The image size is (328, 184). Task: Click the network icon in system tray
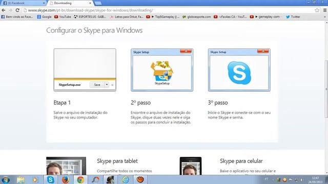click(x=296, y=180)
